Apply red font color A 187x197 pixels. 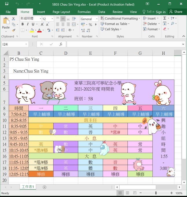(39, 30)
